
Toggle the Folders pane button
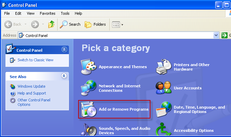click(x=95, y=24)
